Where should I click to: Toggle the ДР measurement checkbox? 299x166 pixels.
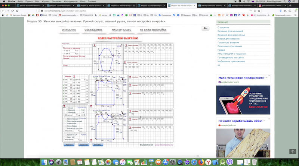coord(64,90)
